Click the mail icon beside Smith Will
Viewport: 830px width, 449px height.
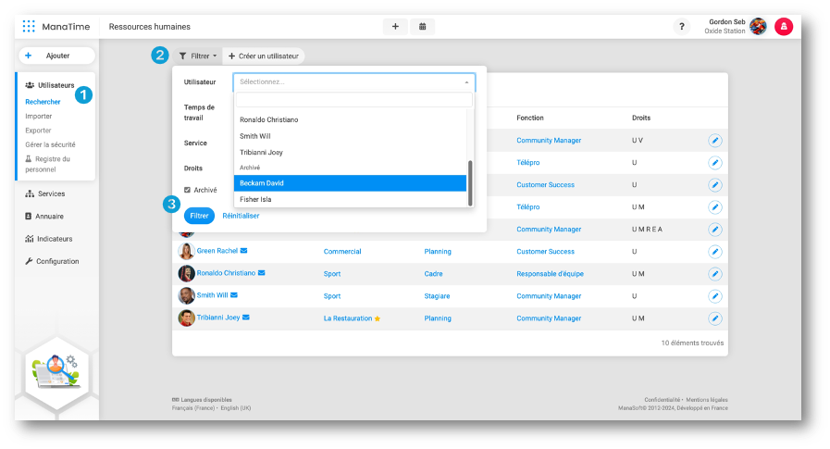234,295
